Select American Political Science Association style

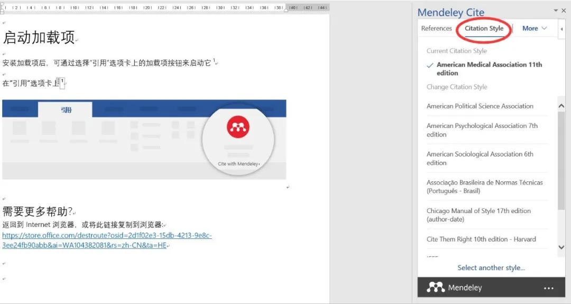(480, 106)
